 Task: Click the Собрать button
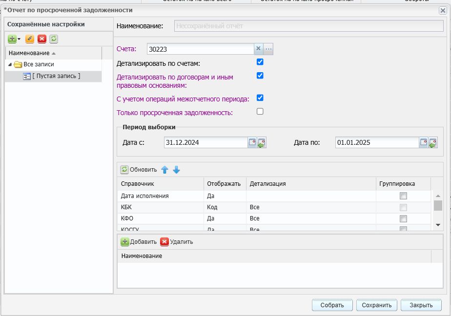point(332,305)
